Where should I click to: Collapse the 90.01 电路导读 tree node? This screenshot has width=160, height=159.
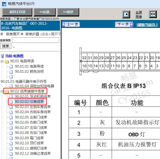(2, 62)
